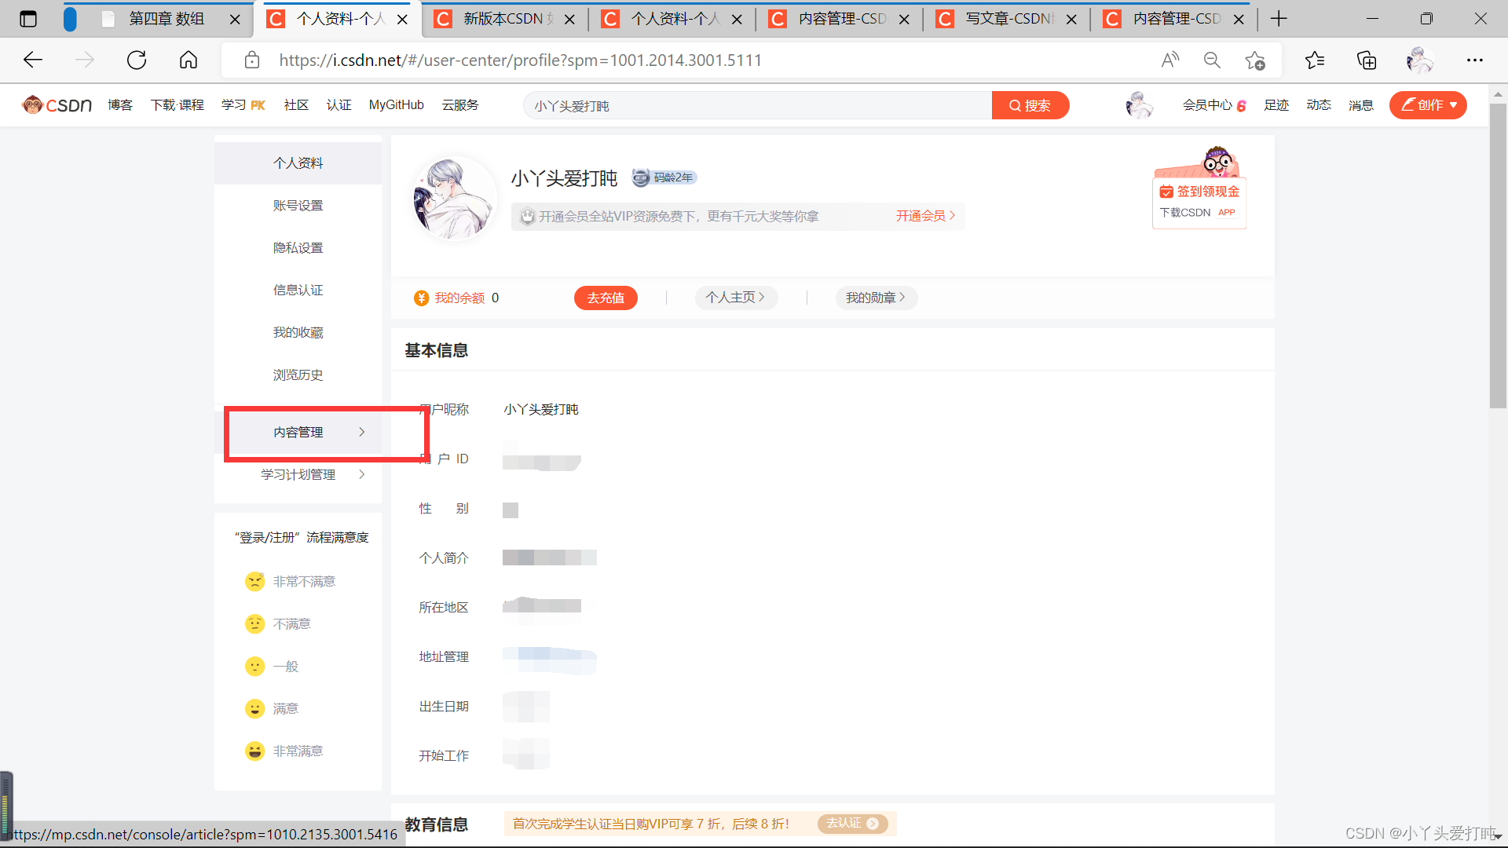This screenshot has height=848, width=1508.
Task: Open the 账号设置 sidebar menu item
Action: 298,205
